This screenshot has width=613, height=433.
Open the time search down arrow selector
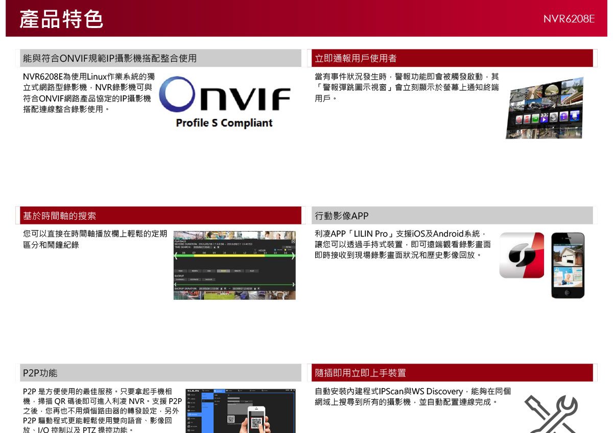(x=218, y=247)
